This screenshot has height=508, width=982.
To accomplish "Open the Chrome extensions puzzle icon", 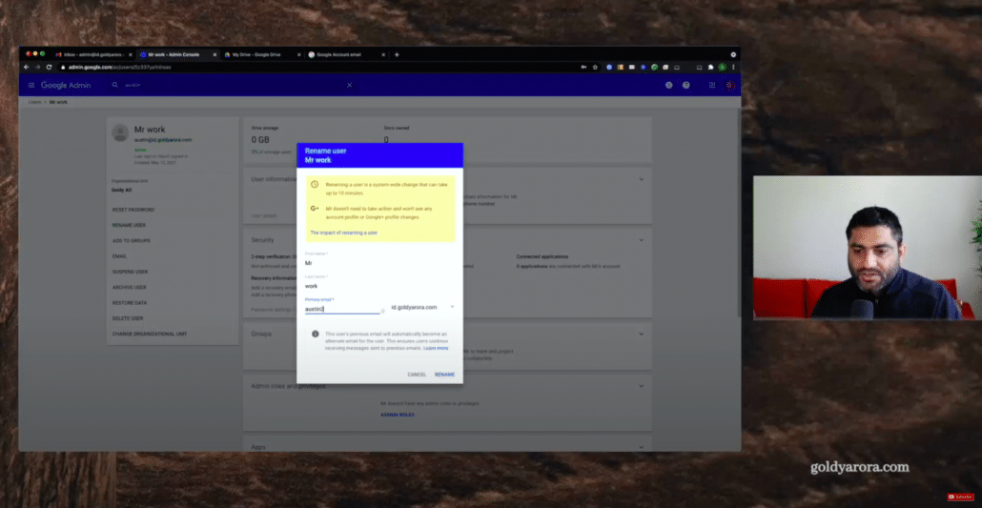I will tap(711, 67).
